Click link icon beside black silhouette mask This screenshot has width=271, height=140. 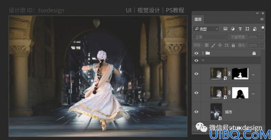tap(229, 93)
